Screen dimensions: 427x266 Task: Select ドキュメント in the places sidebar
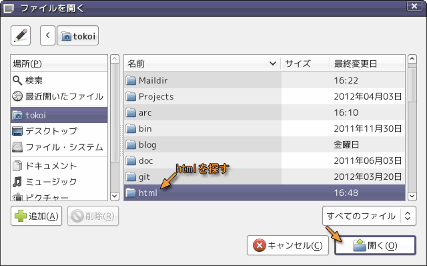pos(59,166)
